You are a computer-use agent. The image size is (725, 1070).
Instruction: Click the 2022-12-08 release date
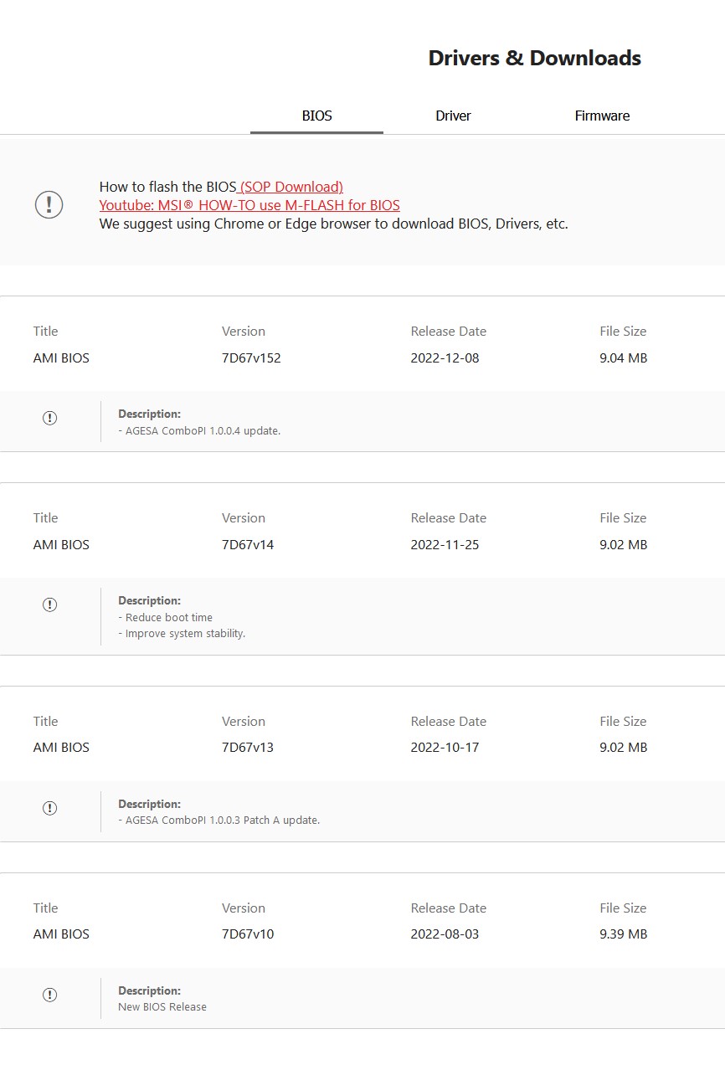[x=445, y=358]
